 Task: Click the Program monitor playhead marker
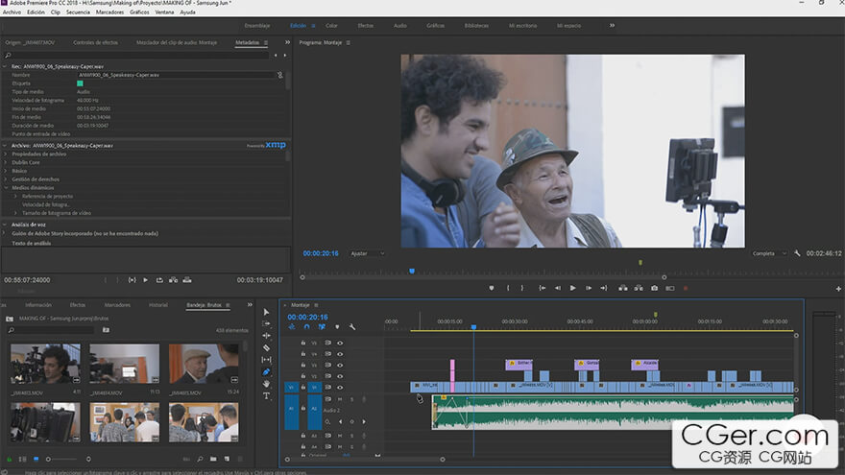pos(412,272)
